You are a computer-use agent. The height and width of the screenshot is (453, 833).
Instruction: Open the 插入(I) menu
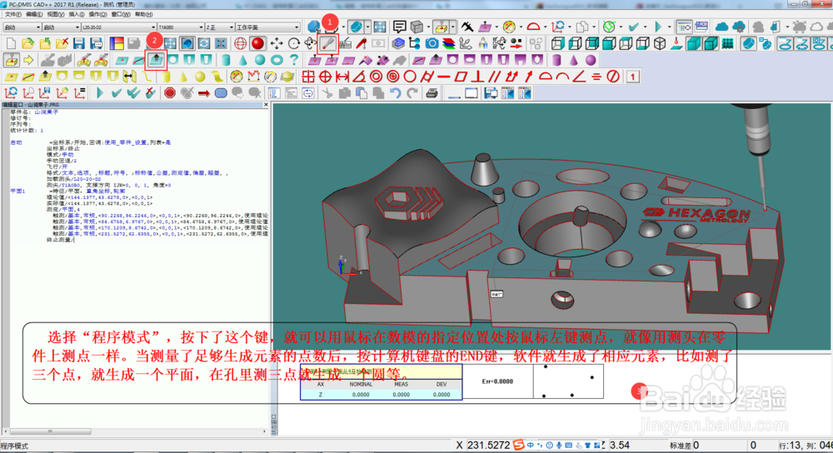click(77, 14)
